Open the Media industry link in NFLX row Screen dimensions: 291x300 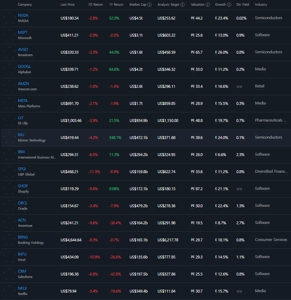click(260, 291)
